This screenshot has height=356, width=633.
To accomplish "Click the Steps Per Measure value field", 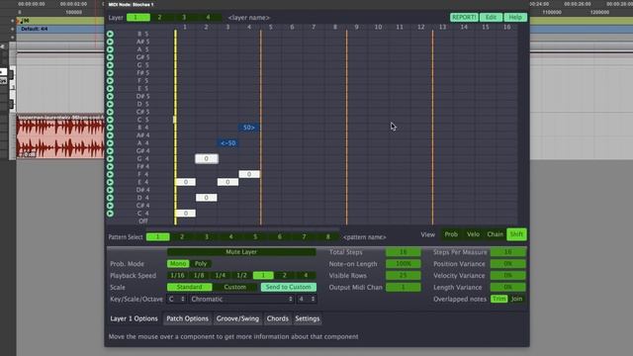I will 507,252.
